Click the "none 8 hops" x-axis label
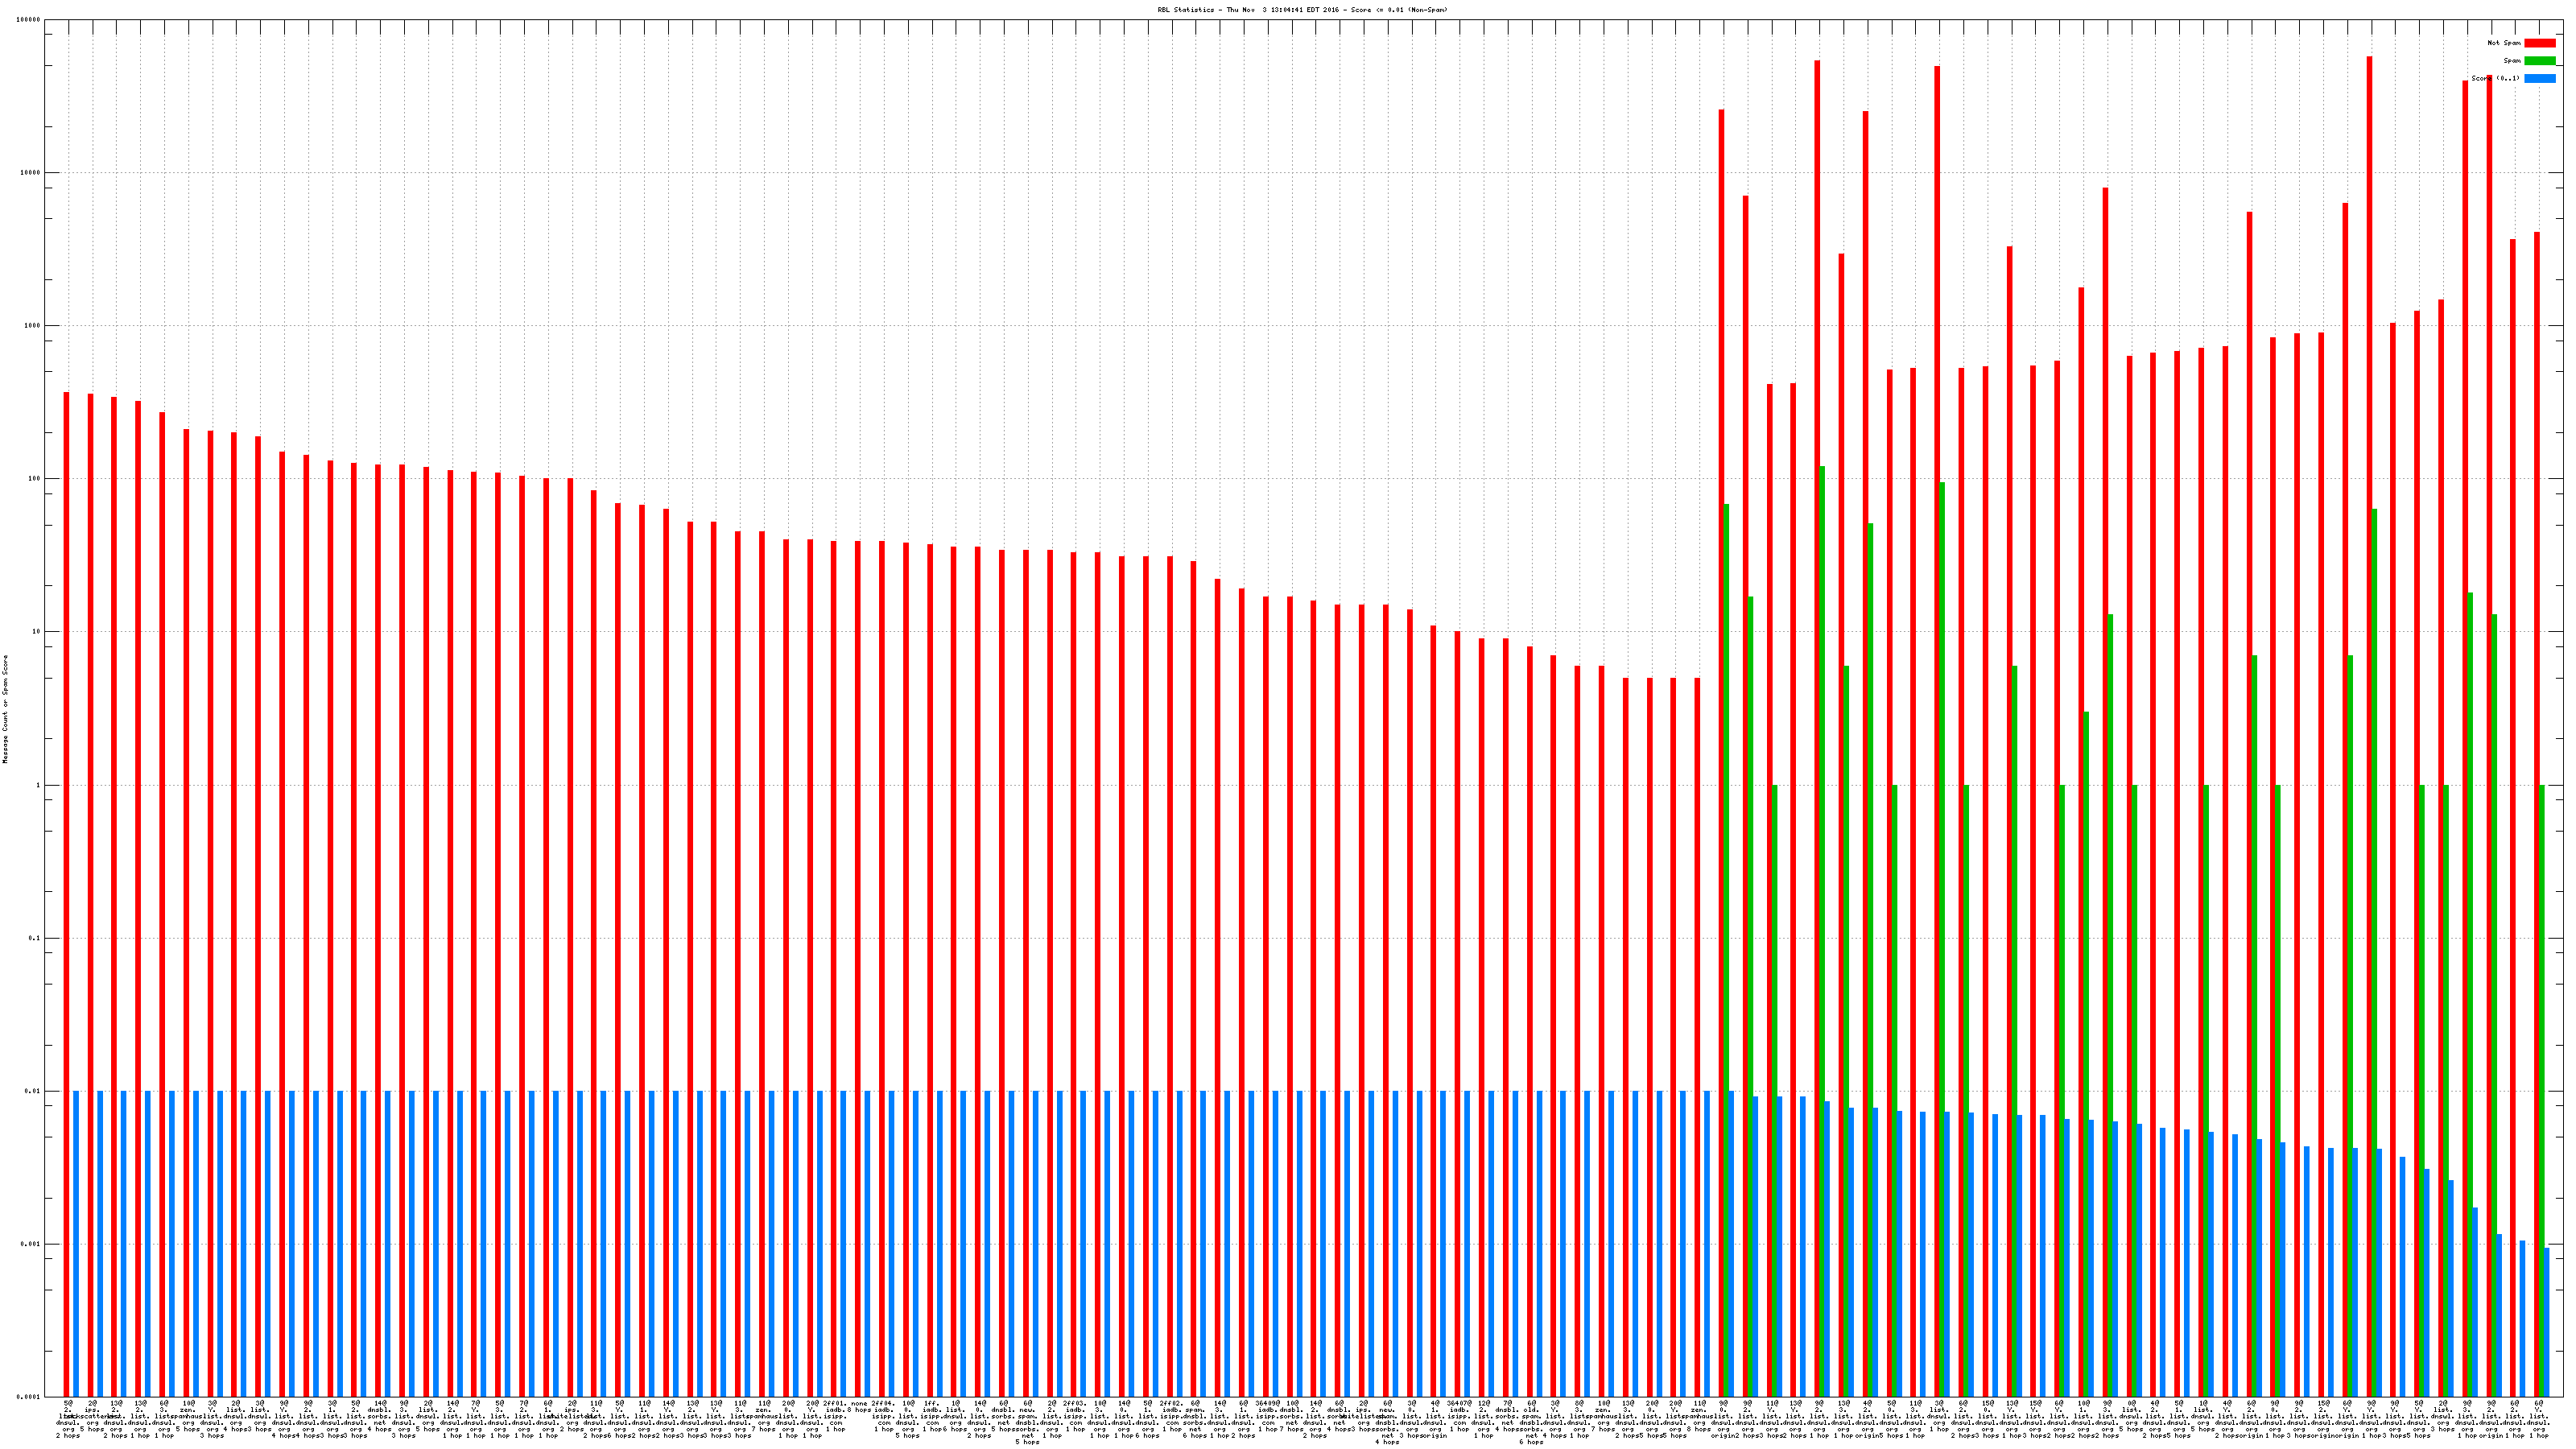The image size is (2576, 1449). point(859,1406)
